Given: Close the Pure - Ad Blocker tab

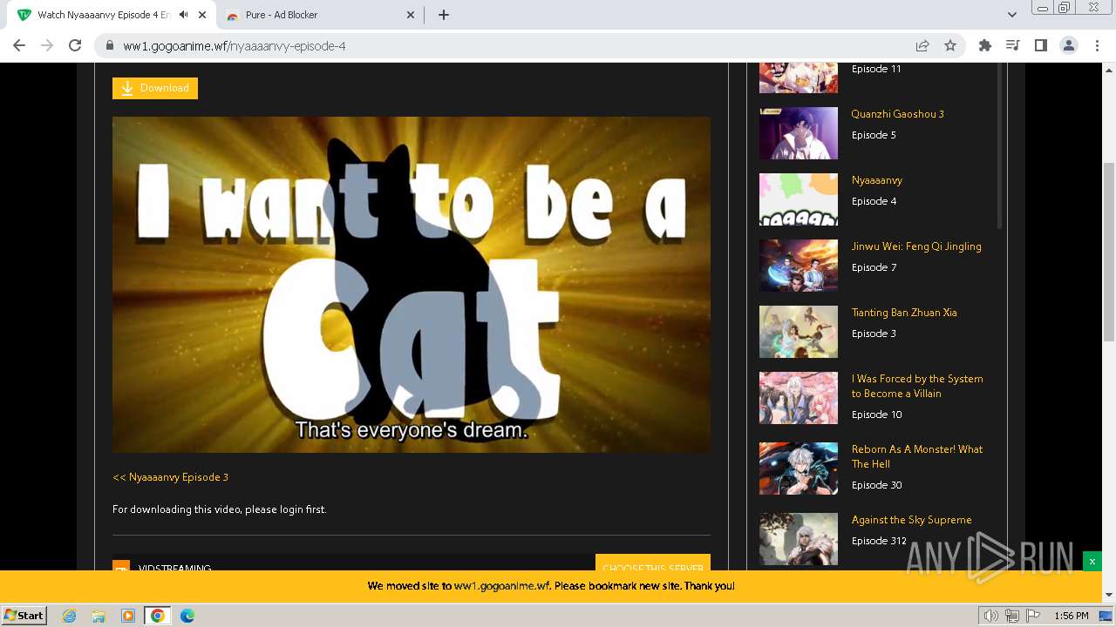Looking at the screenshot, I should [x=412, y=15].
